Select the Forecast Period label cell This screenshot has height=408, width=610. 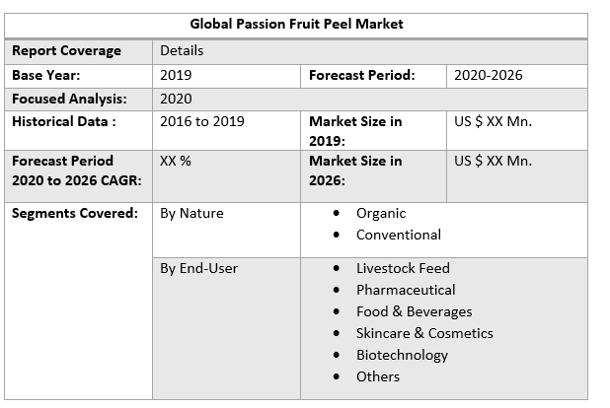(x=361, y=75)
